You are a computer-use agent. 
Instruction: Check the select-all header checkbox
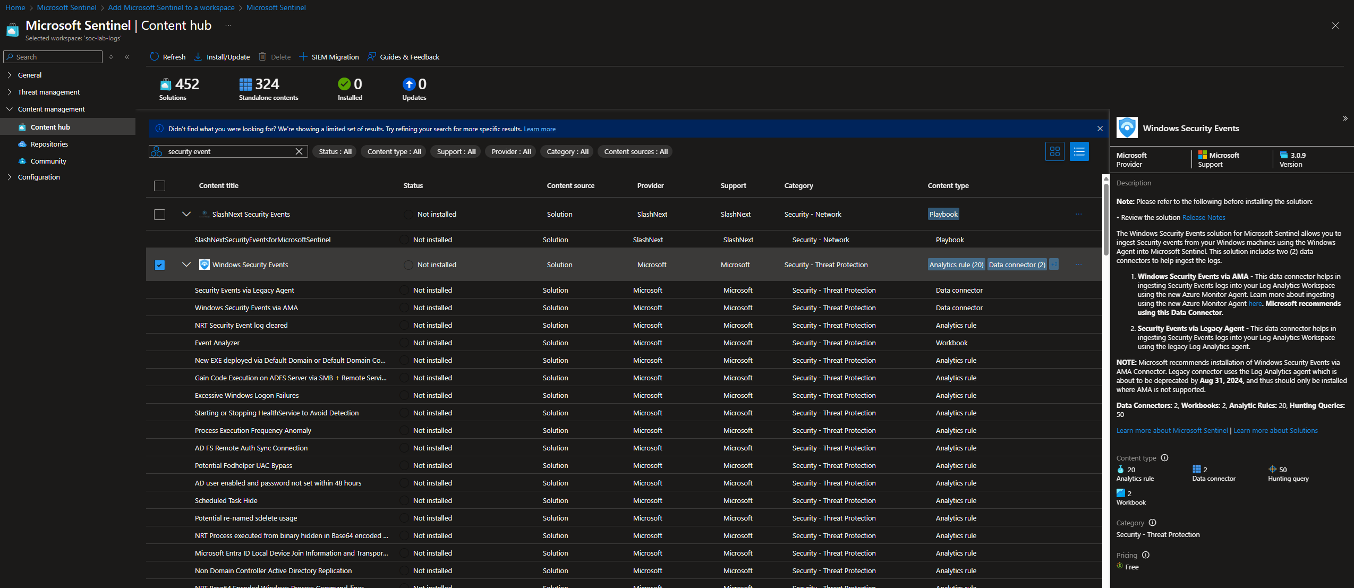click(159, 186)
